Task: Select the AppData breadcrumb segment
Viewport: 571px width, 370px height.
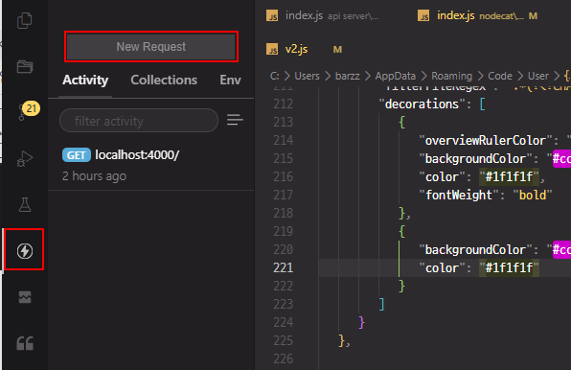Action: point(396,76)
